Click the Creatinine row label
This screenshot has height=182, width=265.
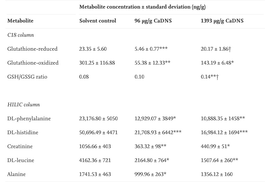pyautogui.click(x=20, y=147)
